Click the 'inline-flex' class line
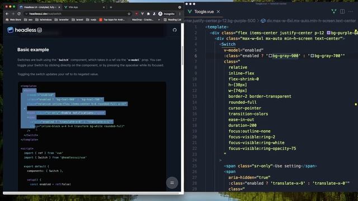Viewport: 358px width, 201px height. click(241, 73)
